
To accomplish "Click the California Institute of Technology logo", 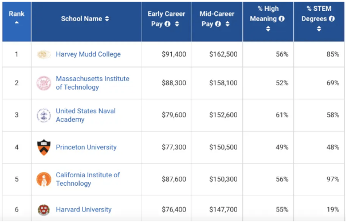I will [44, 179].
